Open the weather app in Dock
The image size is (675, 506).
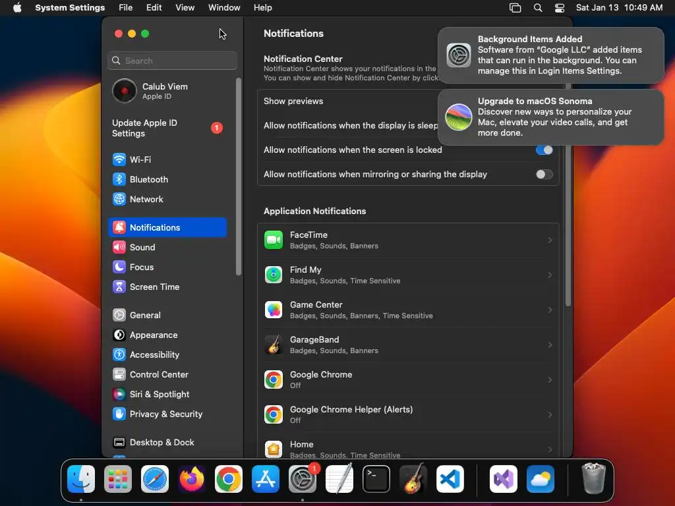541,479
